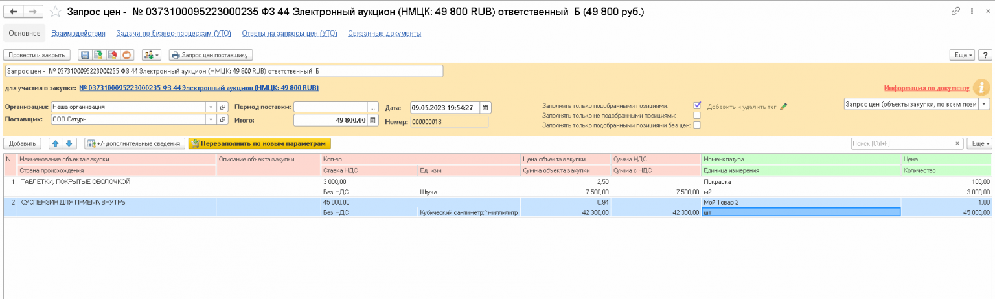The image size is (995, 299).
Task: Click the table search field 'Поиск (Ctrl+F)'
Action: coord(900,143)
